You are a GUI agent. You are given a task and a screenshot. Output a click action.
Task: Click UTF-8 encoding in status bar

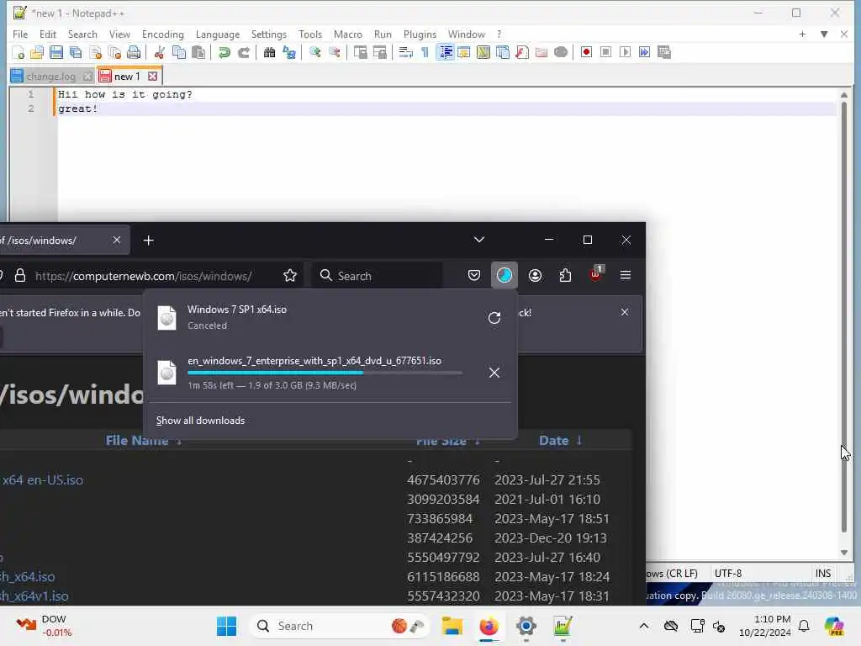click(x=728, y=573)
